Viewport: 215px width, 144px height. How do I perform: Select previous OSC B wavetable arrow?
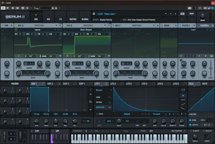click(x=107, y=30)
